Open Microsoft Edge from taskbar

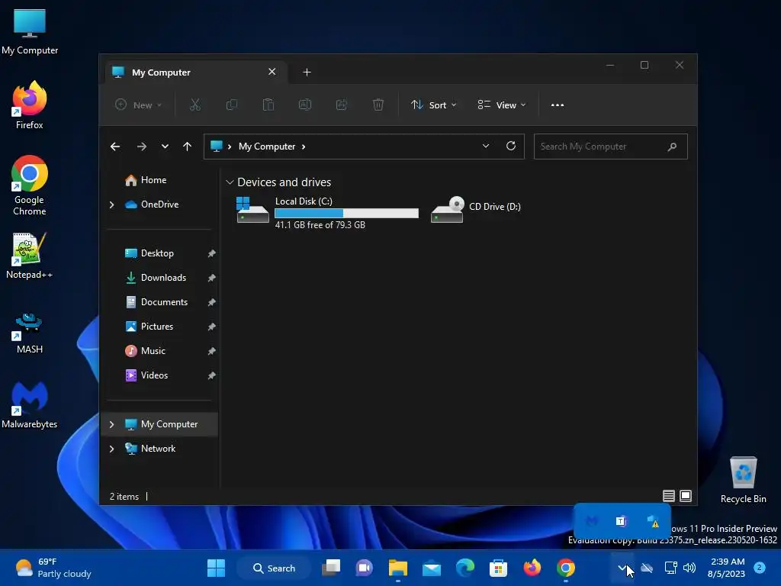[x=465, y=568]
